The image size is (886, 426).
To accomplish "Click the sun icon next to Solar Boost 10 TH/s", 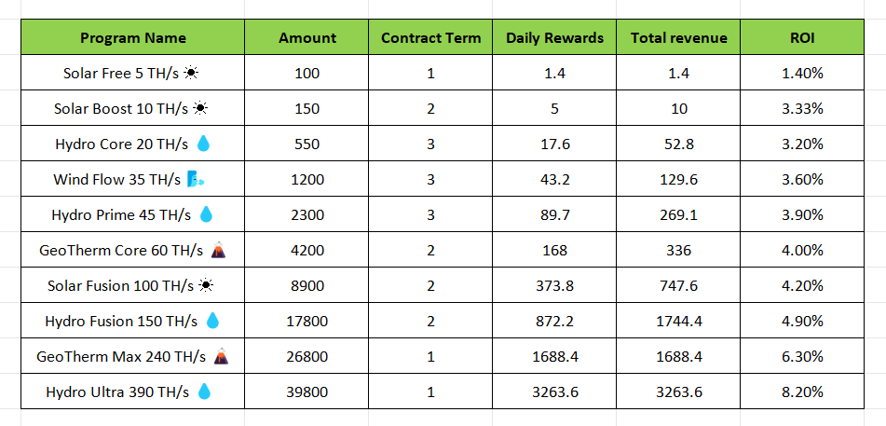I will coord(199,108).
